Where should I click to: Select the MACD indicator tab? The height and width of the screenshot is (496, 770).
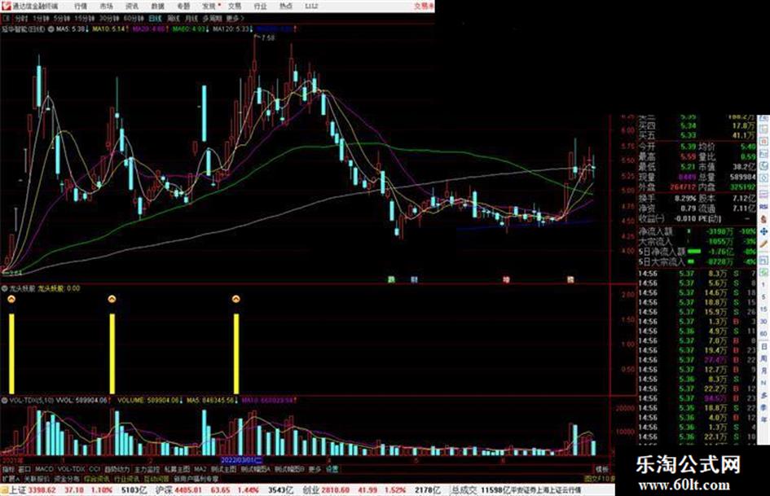[44, 469]
